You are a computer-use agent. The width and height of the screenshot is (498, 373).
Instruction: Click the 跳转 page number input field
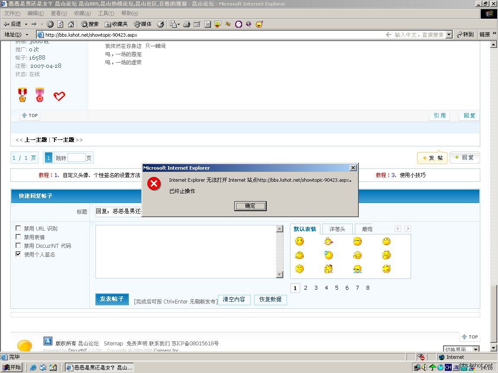click(x=76, y=158)
